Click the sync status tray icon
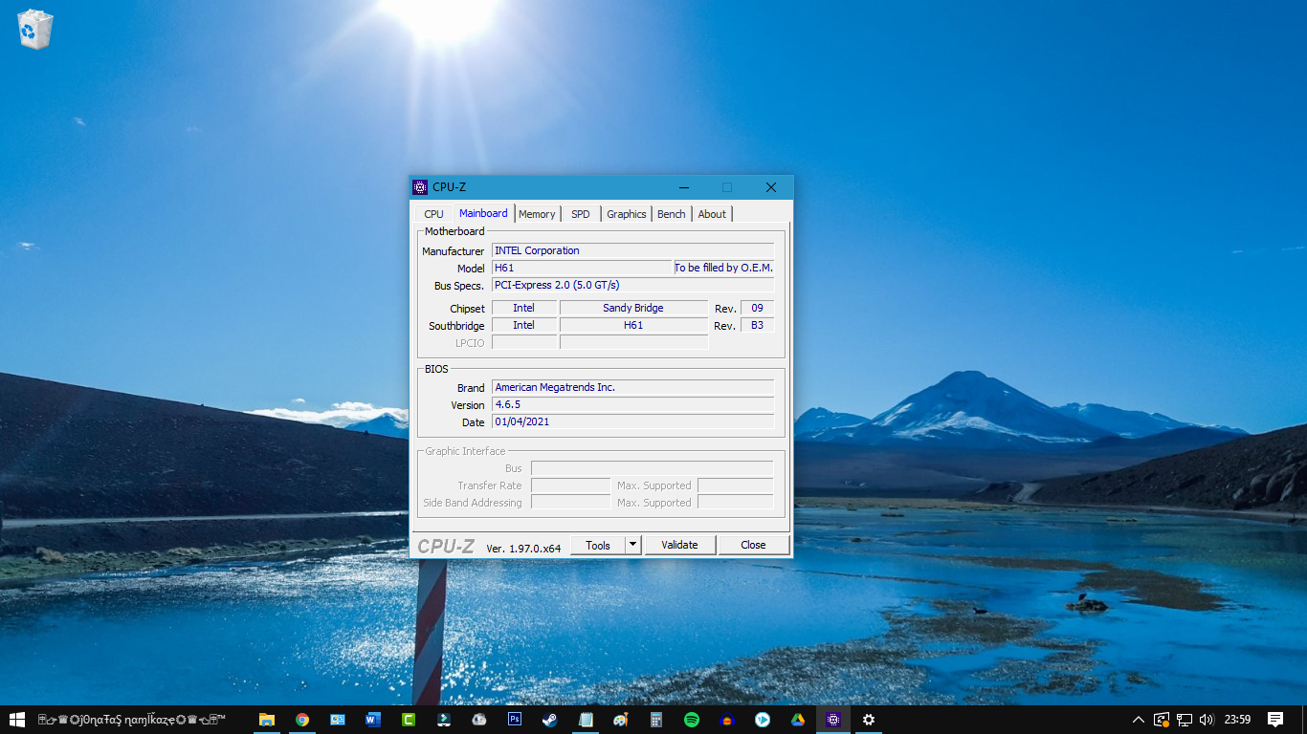 point(1162,720)
